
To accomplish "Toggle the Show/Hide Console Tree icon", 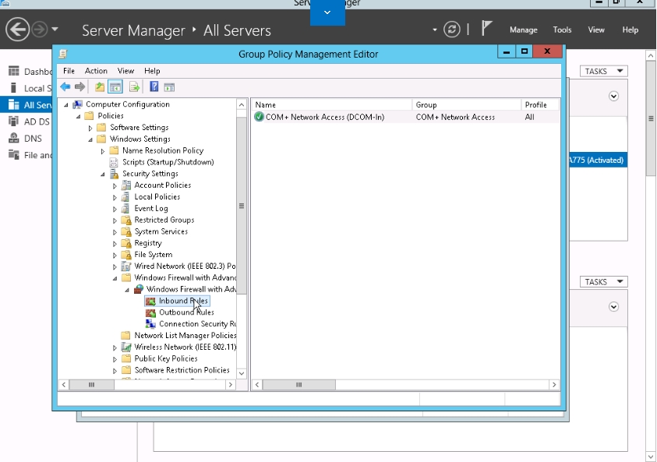I will pos(115,87).
